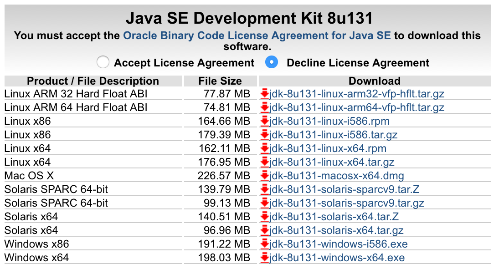Click the download icon for jdk-8u131-solaris-x64.tar.gz

[265, 230]
